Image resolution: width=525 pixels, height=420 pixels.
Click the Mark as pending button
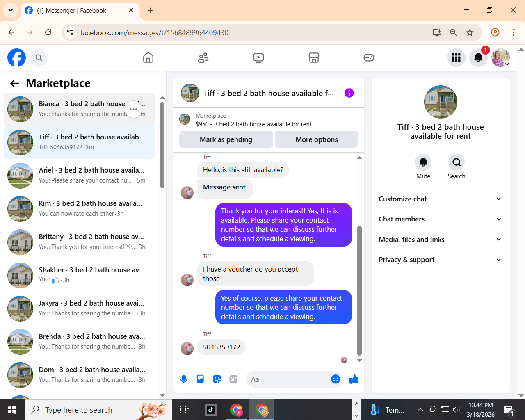pyautogui.click(x=226, y=139)
